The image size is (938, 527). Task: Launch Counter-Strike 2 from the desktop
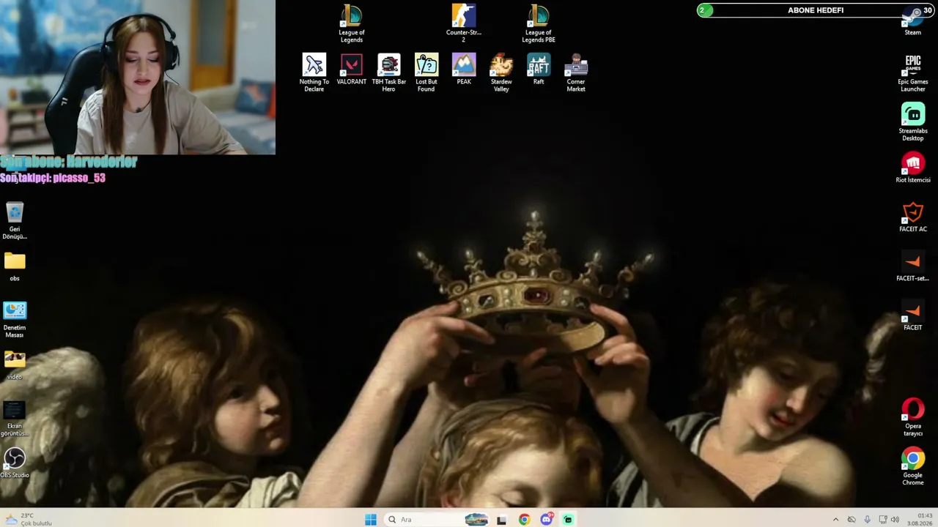tap(463, 23)
